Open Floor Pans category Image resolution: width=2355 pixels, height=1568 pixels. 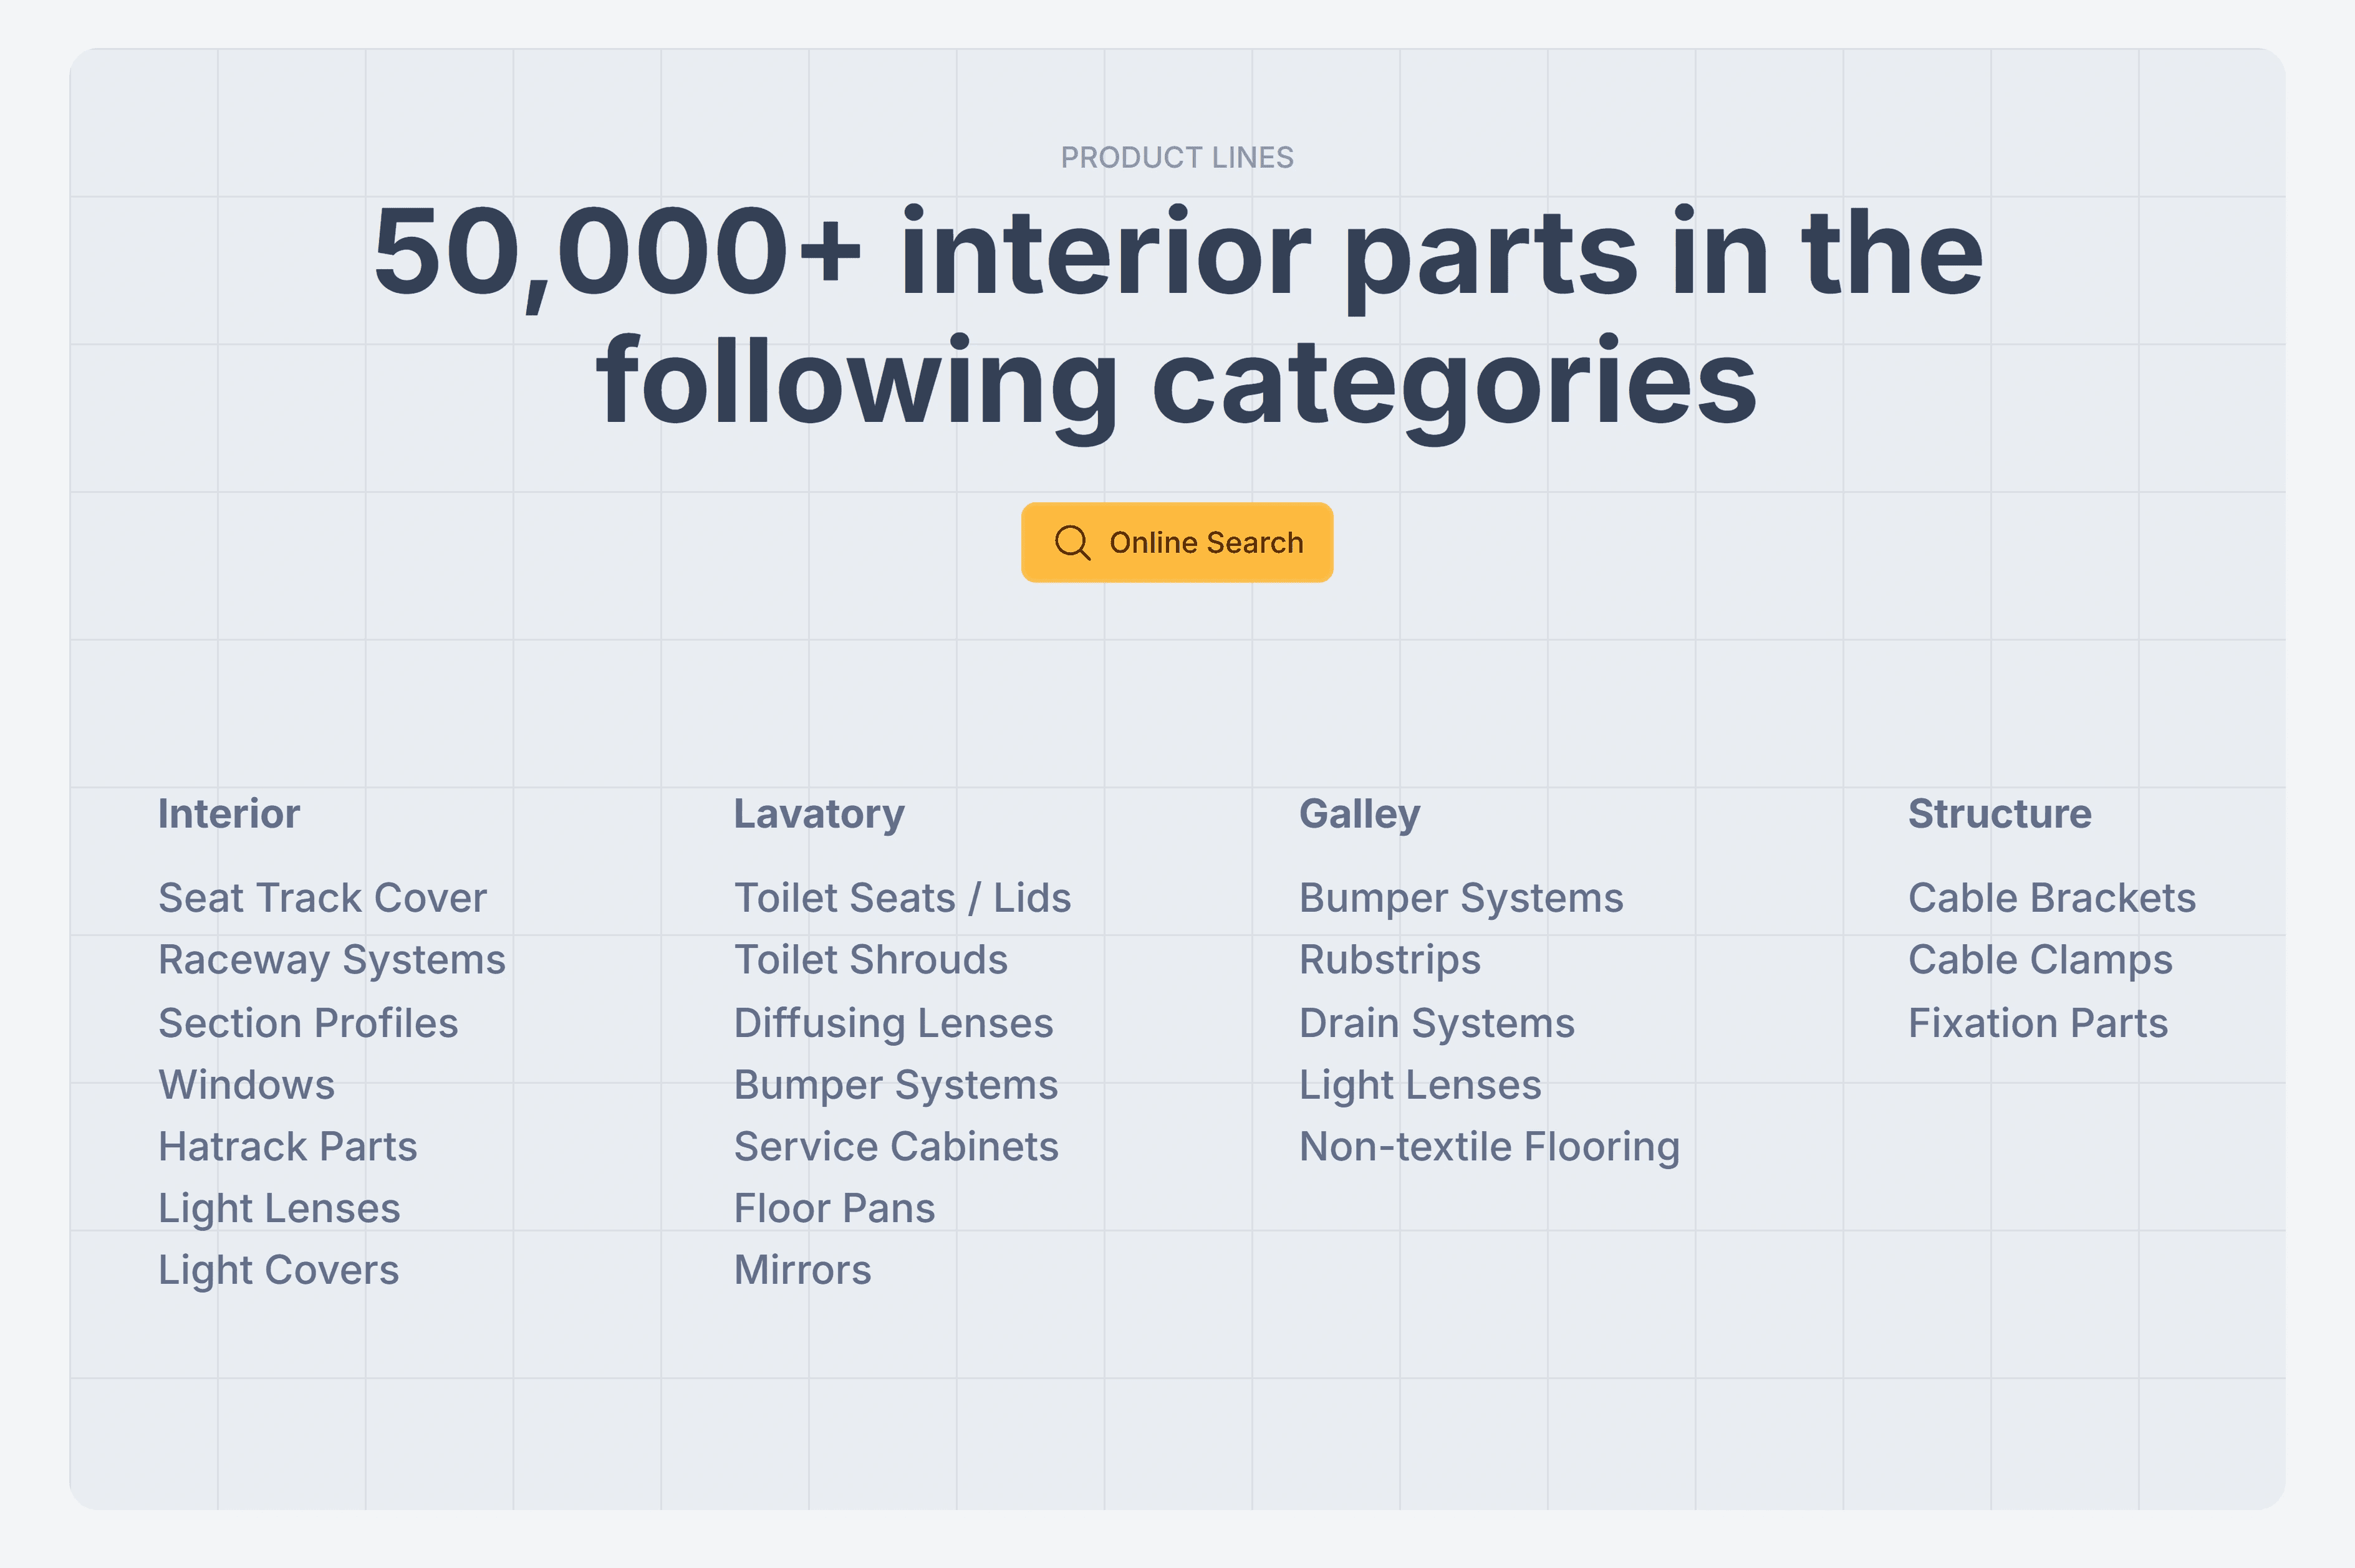(x=834, y=1208)
